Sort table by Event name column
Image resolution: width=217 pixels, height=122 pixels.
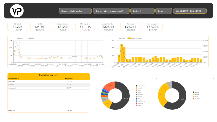coord(14,79)
